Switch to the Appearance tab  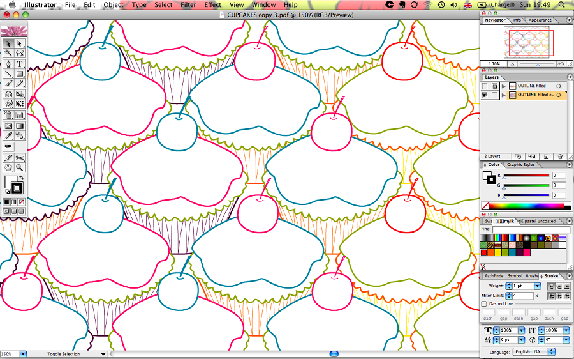(x=540, y=20)
